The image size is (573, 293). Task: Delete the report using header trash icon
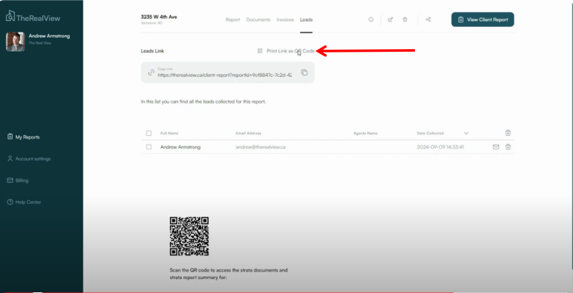pyautogui.click(x=405, y=19)
